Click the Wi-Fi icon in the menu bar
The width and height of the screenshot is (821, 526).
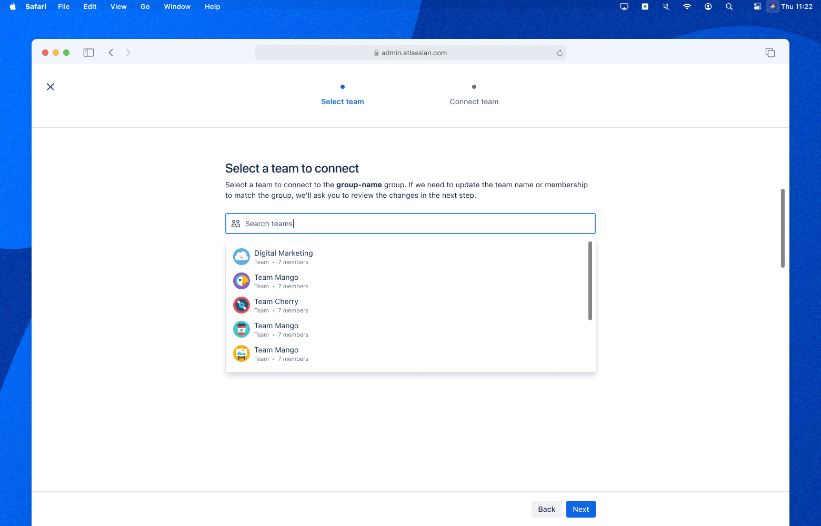tap(687, 6)
